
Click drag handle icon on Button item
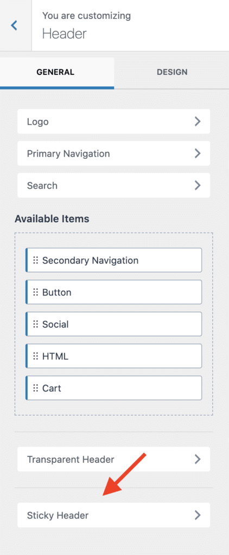35,292
